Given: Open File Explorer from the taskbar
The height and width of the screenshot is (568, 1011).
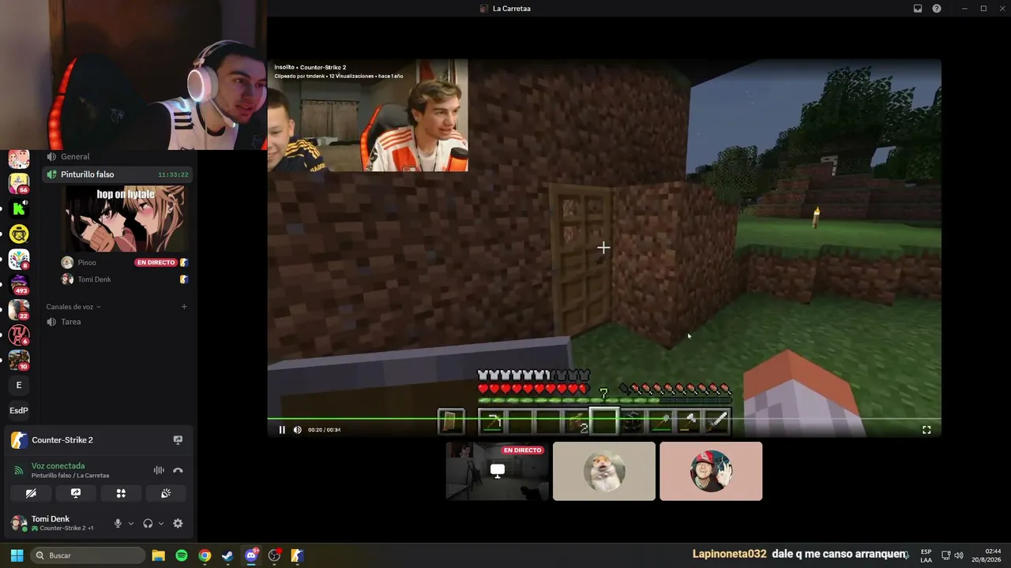Looking at the screenshot, I should (x=158, y=555).
